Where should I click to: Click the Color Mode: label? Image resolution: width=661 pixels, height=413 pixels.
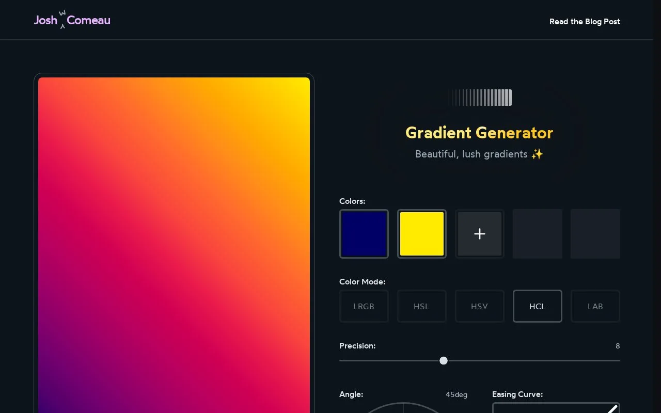click(363, 282)
